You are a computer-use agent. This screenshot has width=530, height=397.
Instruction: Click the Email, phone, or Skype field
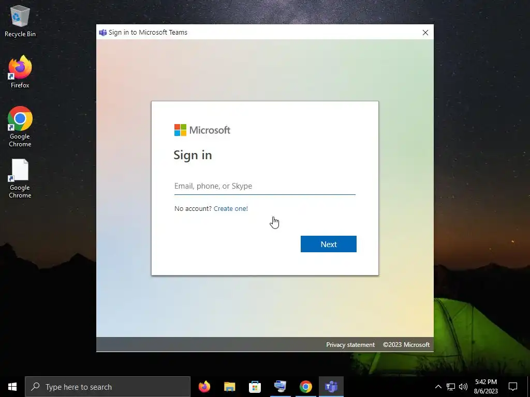pyautogui.click(x=264, y=186)
